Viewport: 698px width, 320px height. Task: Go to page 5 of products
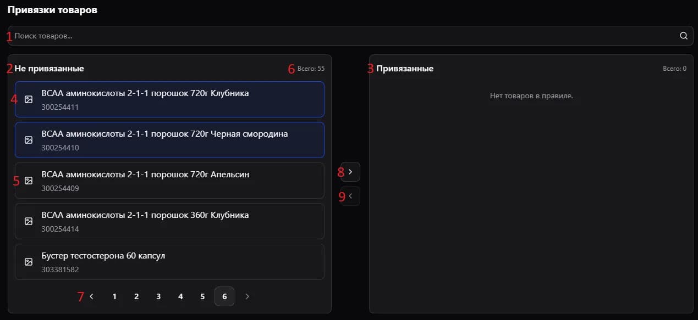(202, 296)
